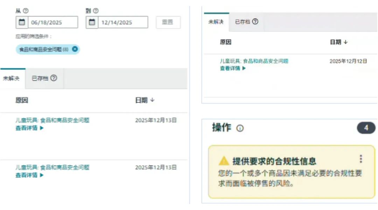Screen dimensions: 378x210
Task: Click the number 4 badge next to 操作
Action: point(366,128)
